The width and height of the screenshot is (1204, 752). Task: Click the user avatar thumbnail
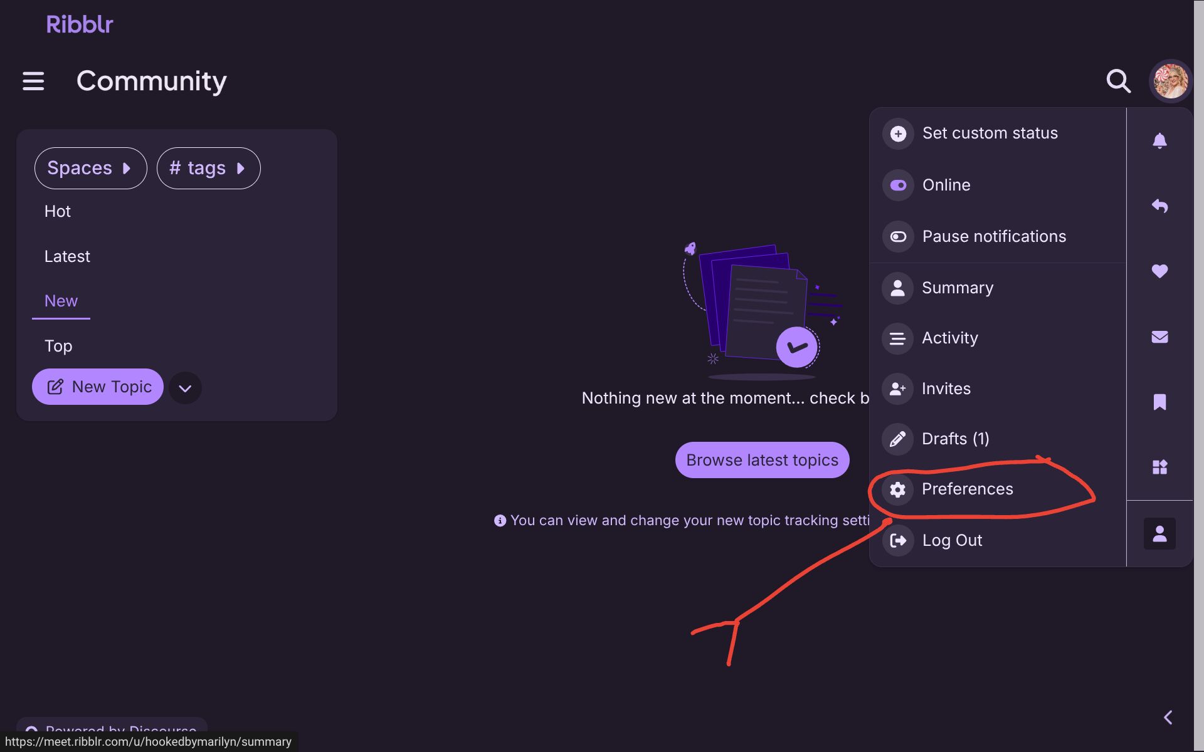coord(1170,81)
